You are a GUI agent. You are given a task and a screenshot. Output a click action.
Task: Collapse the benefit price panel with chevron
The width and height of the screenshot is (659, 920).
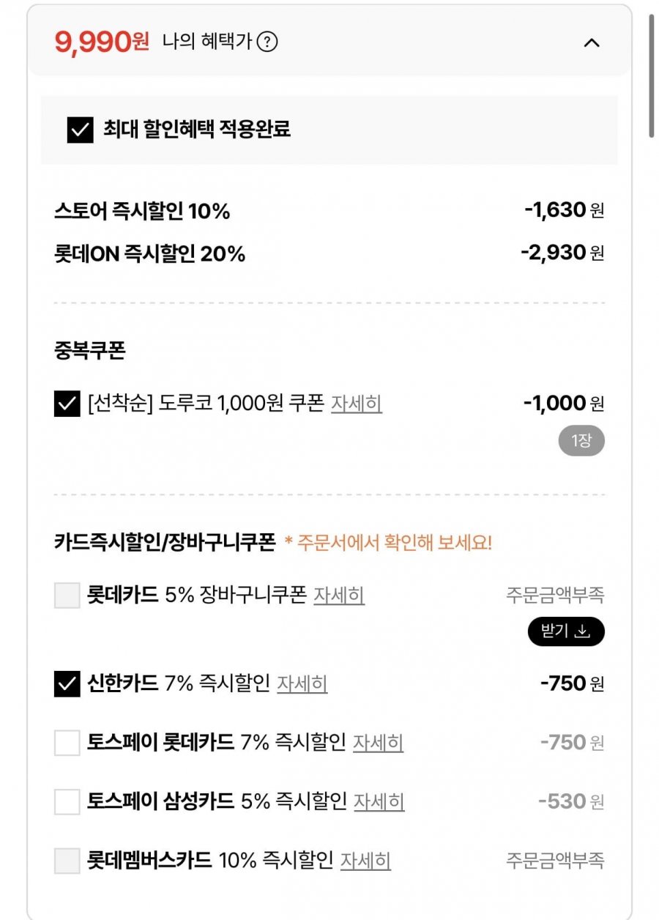coord(592,42)
